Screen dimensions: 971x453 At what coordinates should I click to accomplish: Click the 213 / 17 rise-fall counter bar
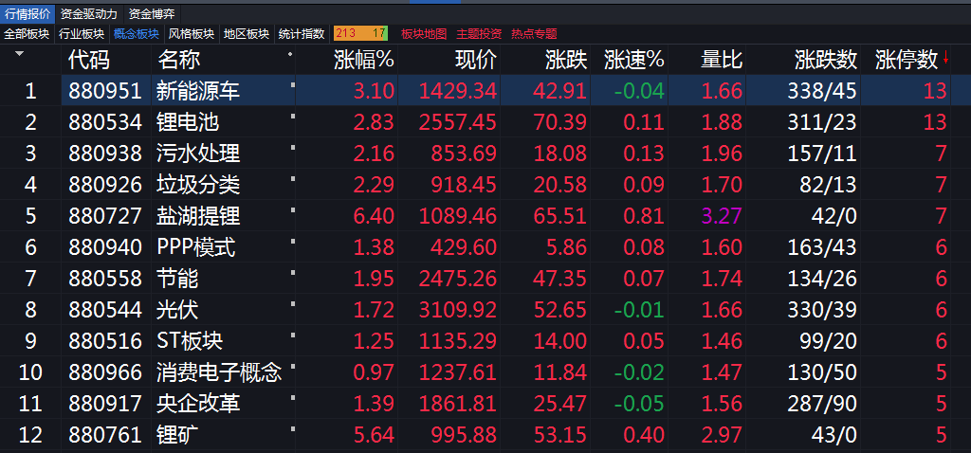tap(361, 33)
